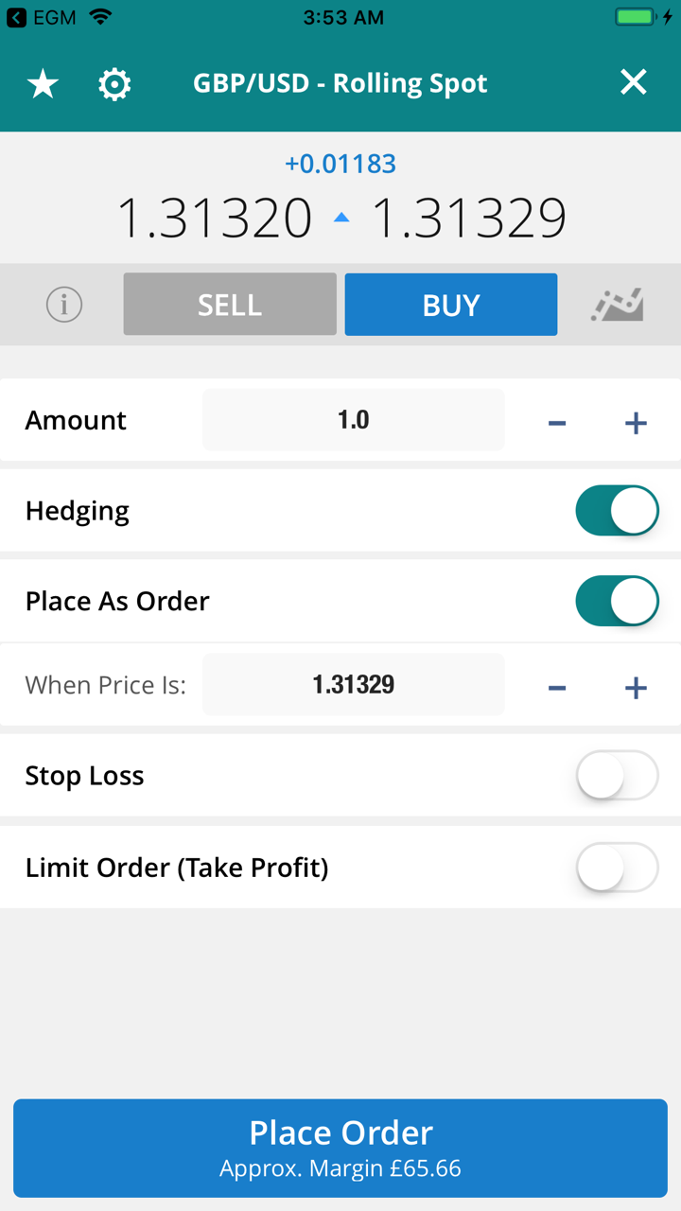Turn off Place As Order switch
Image resolution: width=681 pixels, height=1211 pixels.
[x=617, y=602]
